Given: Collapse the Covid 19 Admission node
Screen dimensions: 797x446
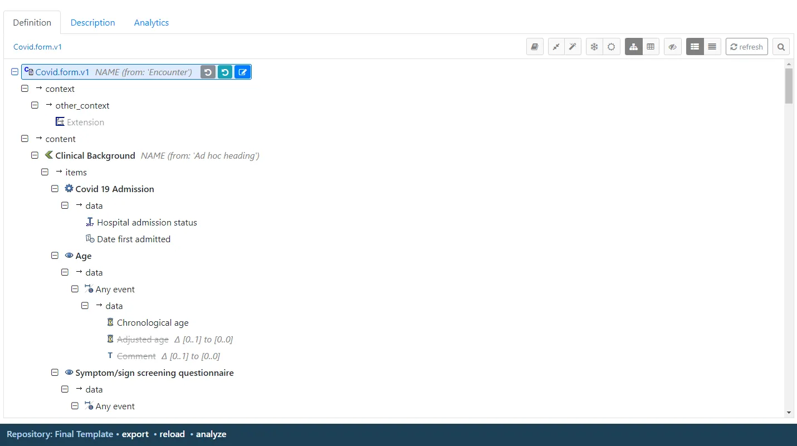Looking at the screenshot, I should pos(55,189).
